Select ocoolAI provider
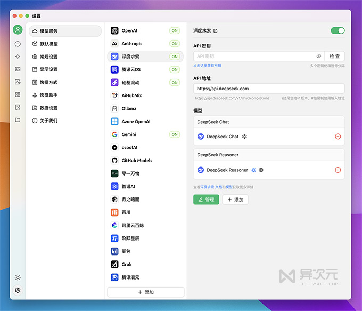 pos(145,147)
